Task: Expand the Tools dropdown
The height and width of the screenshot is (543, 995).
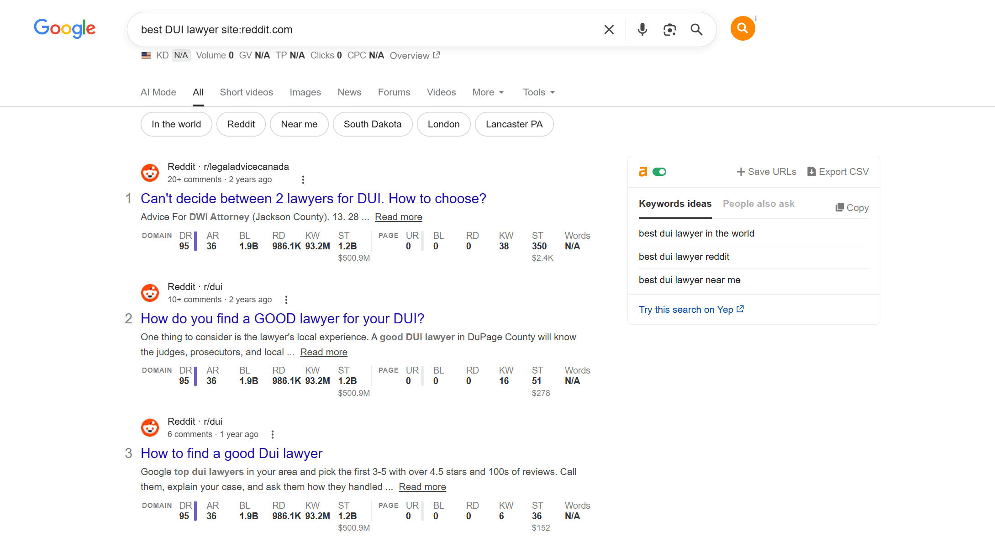Action: tap(539, 92)
